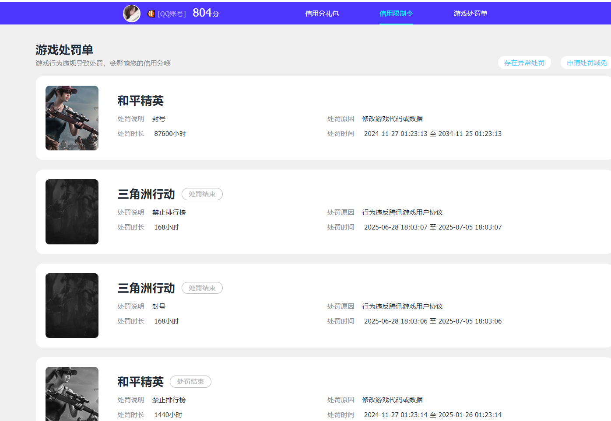Click the second 三角洲行动 game cover
The width and height of the screenshot is (611, 421).
point(72,305)
